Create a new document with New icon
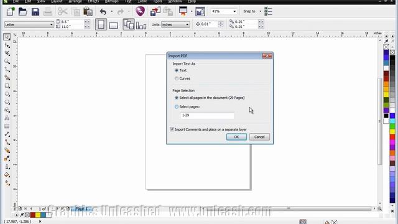Screen dimensions: 398x224 [11, 11]
